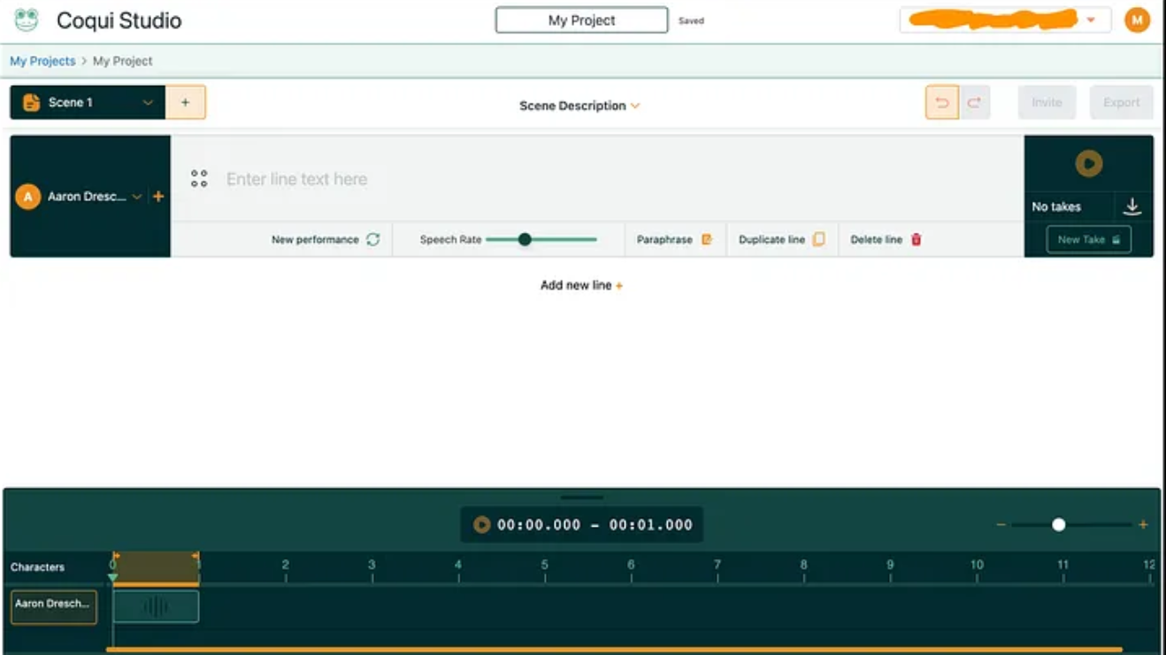Viewport: 1166px width, 655px height.
Task: Click the orange selection range end handle
Action: coord(196,557)
